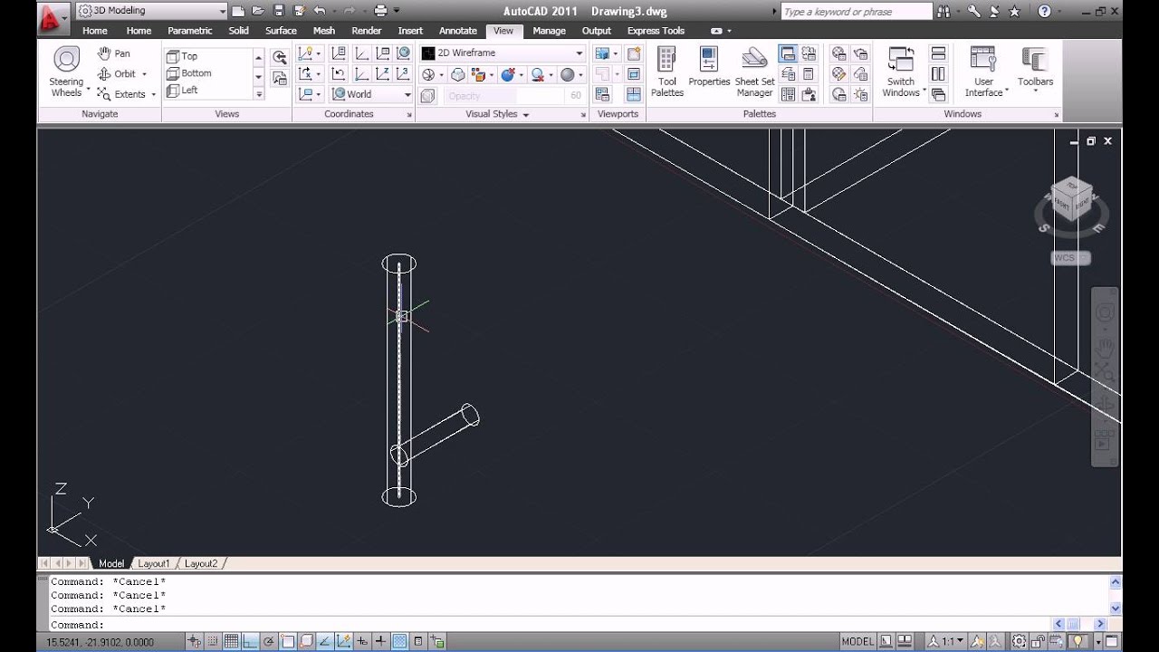Toggle Dynamic Input in status bar
The height and width of the screenshot is (652, 1159).
[362, 641]
